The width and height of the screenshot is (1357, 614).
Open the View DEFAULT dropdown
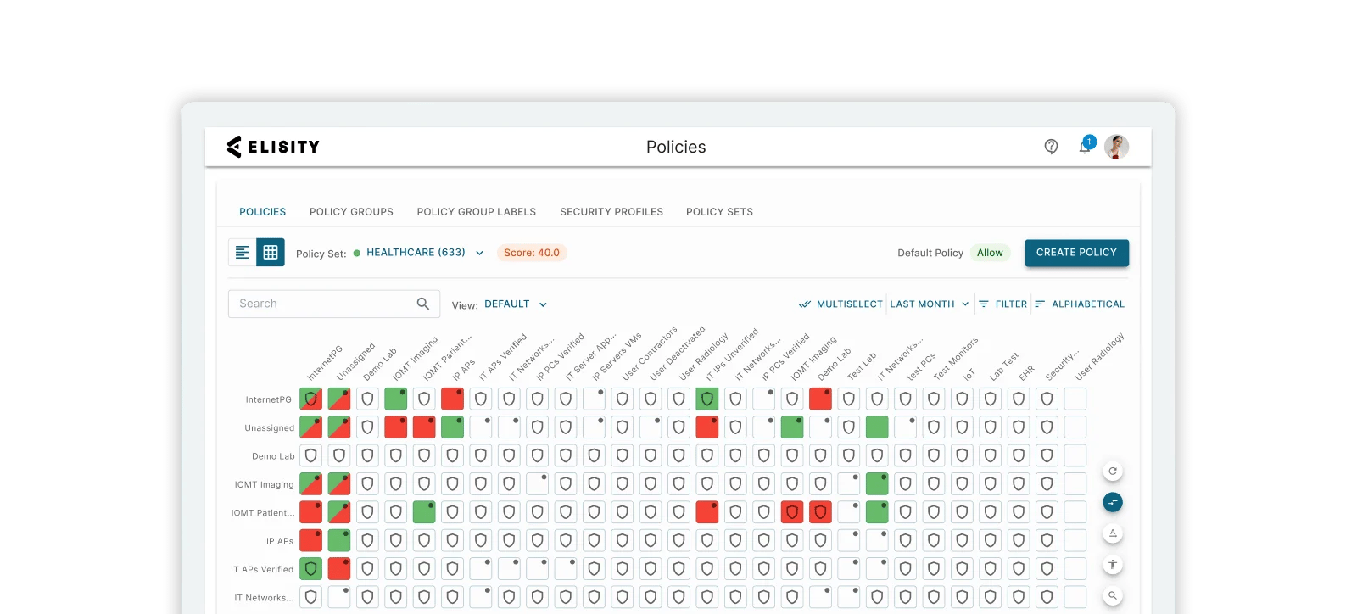click(x=516, y=304)
